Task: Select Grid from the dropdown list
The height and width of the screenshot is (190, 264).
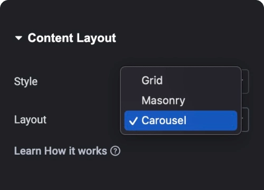Action: (181, 80)
